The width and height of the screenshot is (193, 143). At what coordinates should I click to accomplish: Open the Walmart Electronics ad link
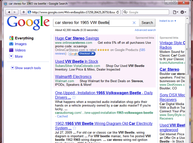coord(73,77)
